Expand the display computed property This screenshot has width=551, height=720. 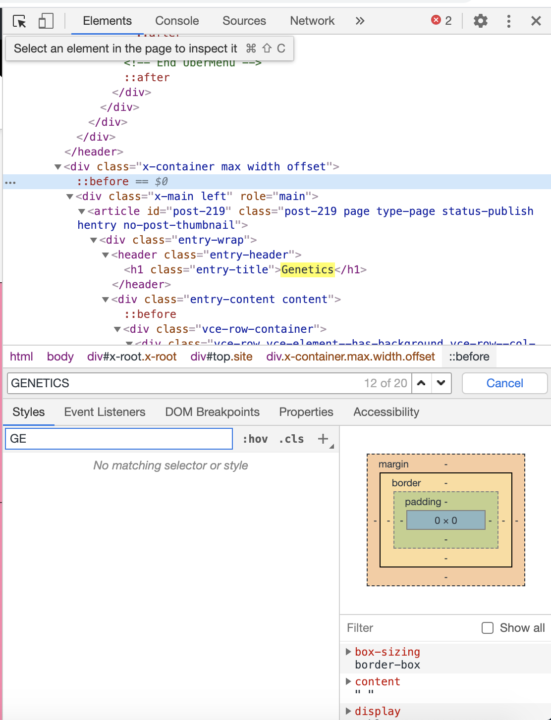tap(348, 711)
